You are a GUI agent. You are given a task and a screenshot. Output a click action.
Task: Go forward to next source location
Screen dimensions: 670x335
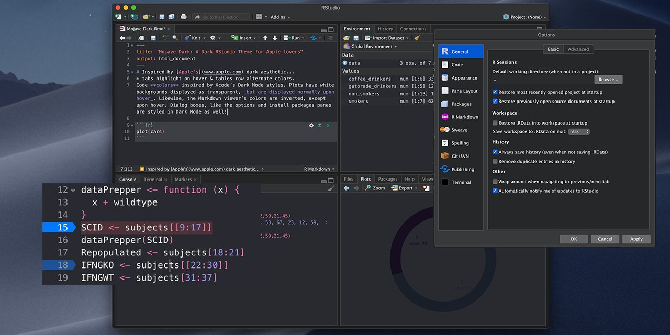[x=129, y=38]
